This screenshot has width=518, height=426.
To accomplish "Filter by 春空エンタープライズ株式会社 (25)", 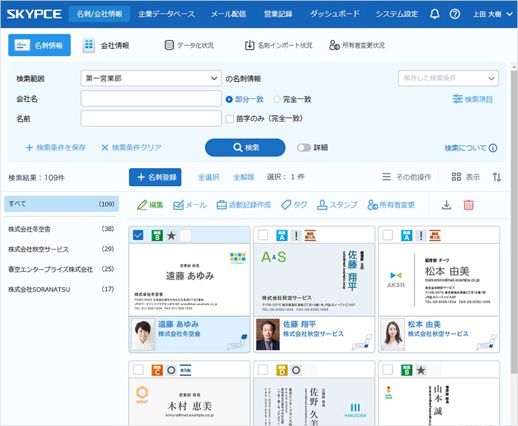I will point(61,270).
